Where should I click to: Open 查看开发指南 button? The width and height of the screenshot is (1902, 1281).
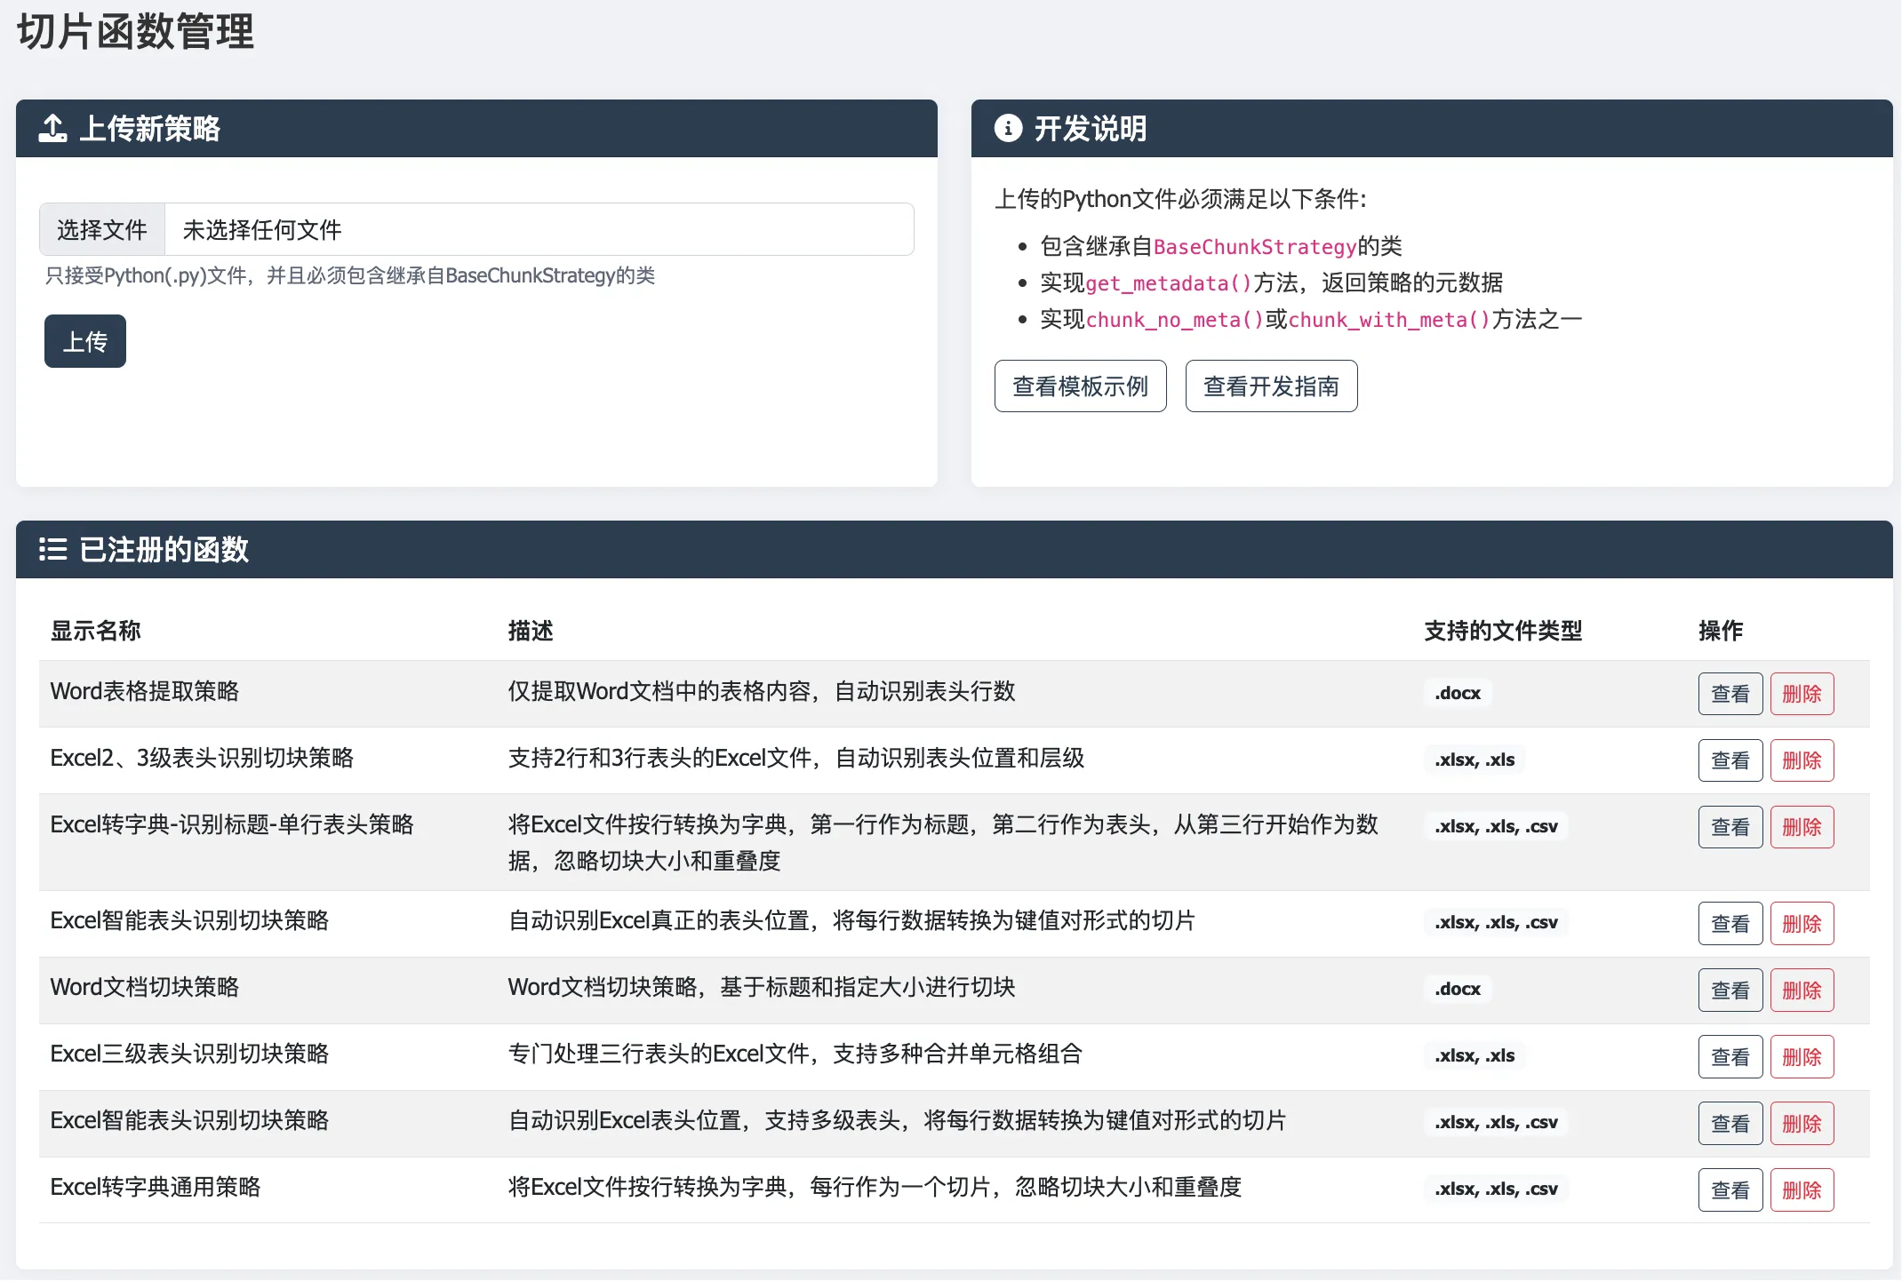1271,386
